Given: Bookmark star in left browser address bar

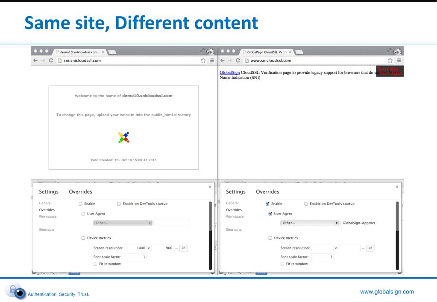Looking at the screenshot, I should tap(203, 61).
